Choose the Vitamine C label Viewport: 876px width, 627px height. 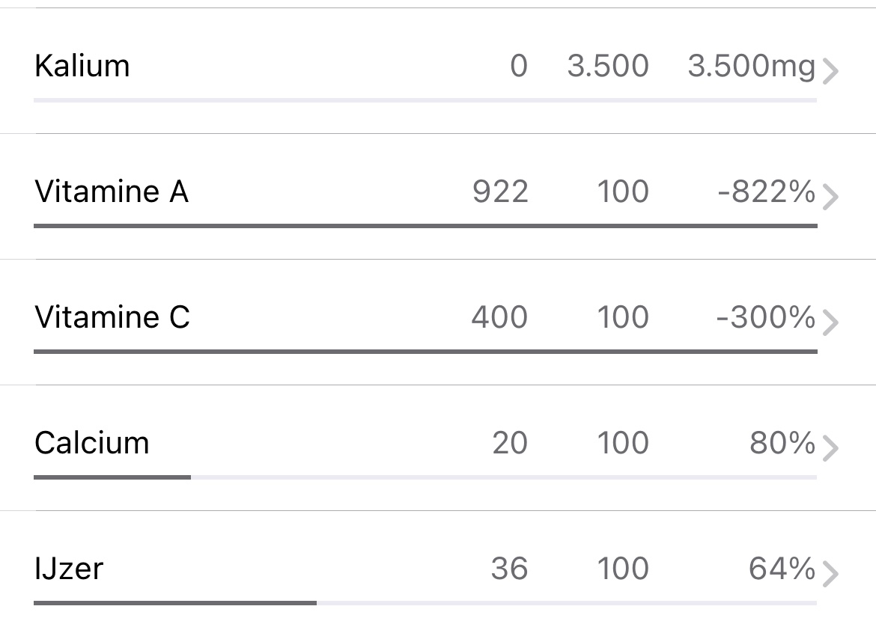coord(112,318)
